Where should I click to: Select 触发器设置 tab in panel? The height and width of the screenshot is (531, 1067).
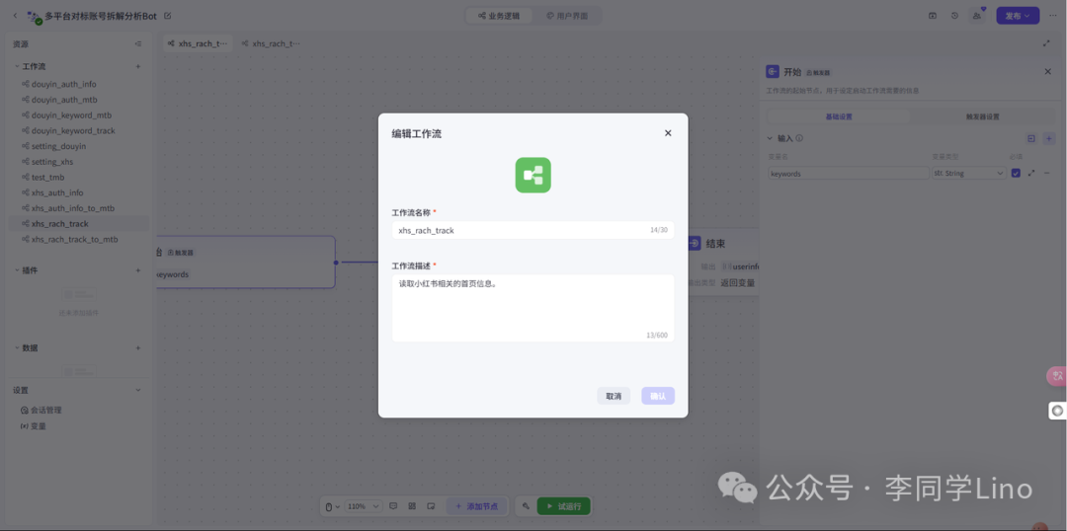pyautogui.click(x=983, y=116)
